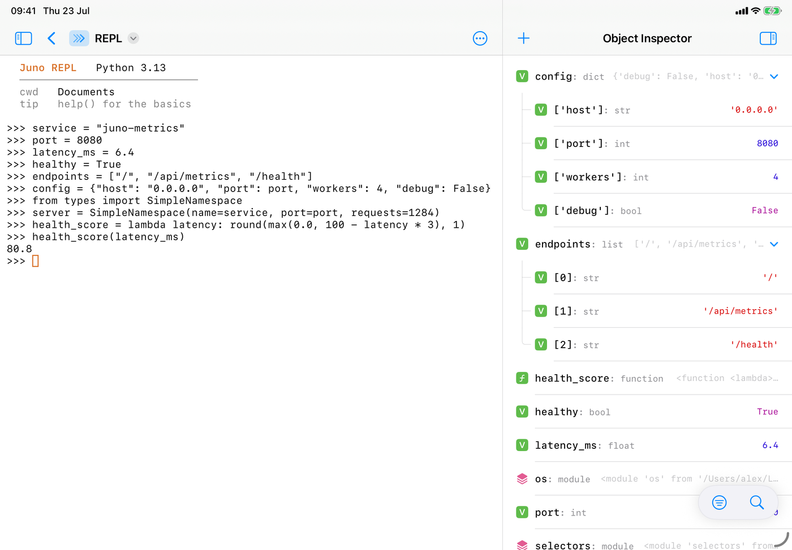The image size is (792, 550).
Task: Open the inspector filter button
Action: pos(719,502)
